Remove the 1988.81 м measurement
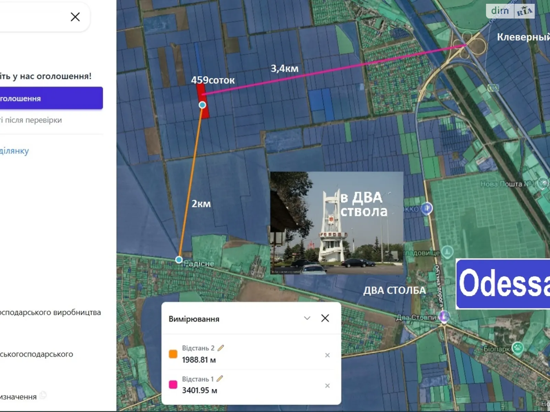 click(x=327, y=355)
